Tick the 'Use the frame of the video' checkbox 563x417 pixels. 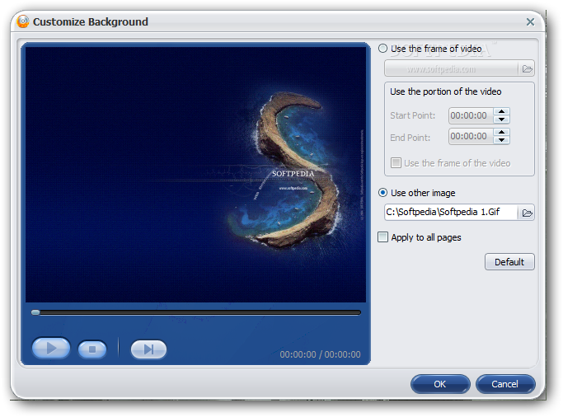396,163
